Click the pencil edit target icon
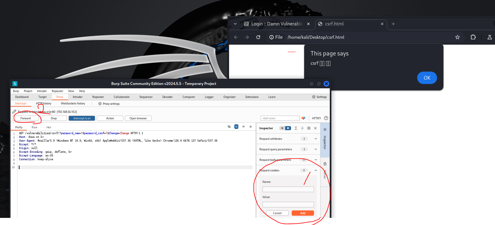This screenshot has height=225, width=495. (x=14, y=112)
